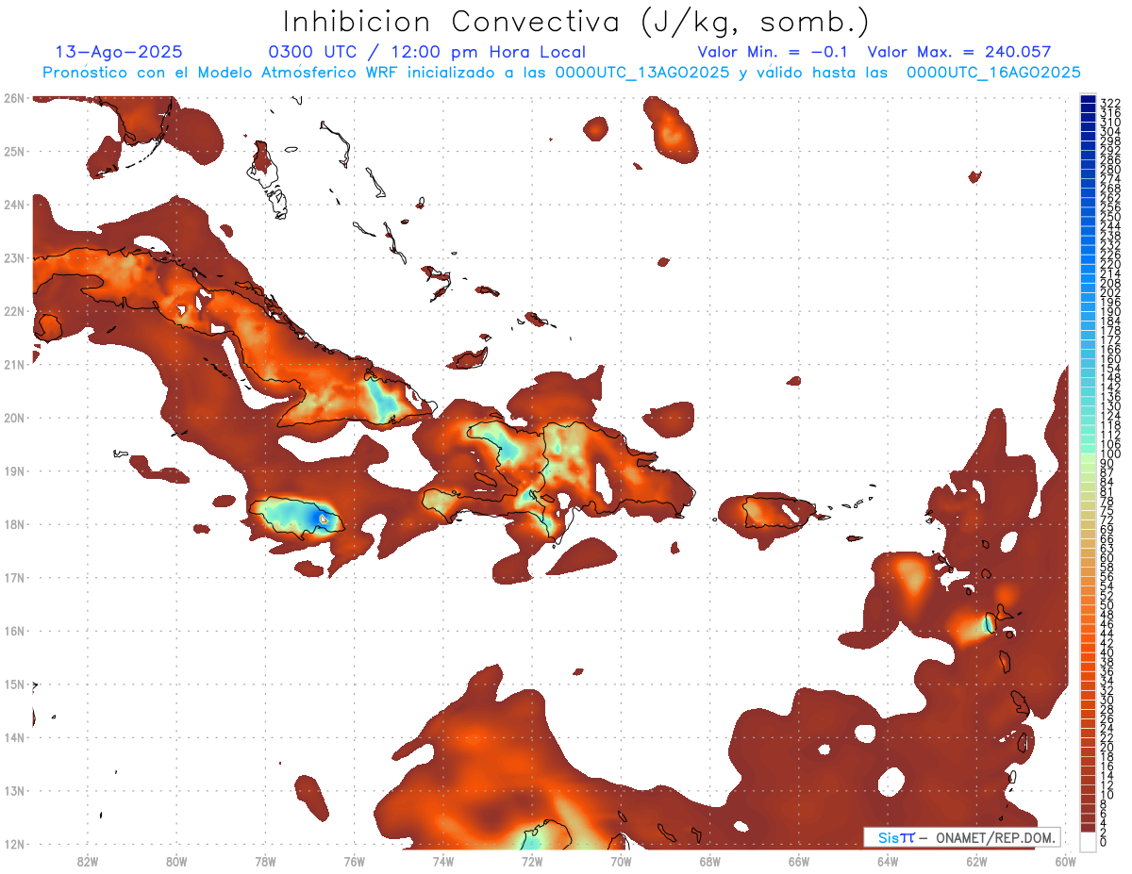Viewport: 1132px width, 874px height.
Task: Click the 'SisTT - ONAMET/REP.DOM.' label
Action: point(962,837)
